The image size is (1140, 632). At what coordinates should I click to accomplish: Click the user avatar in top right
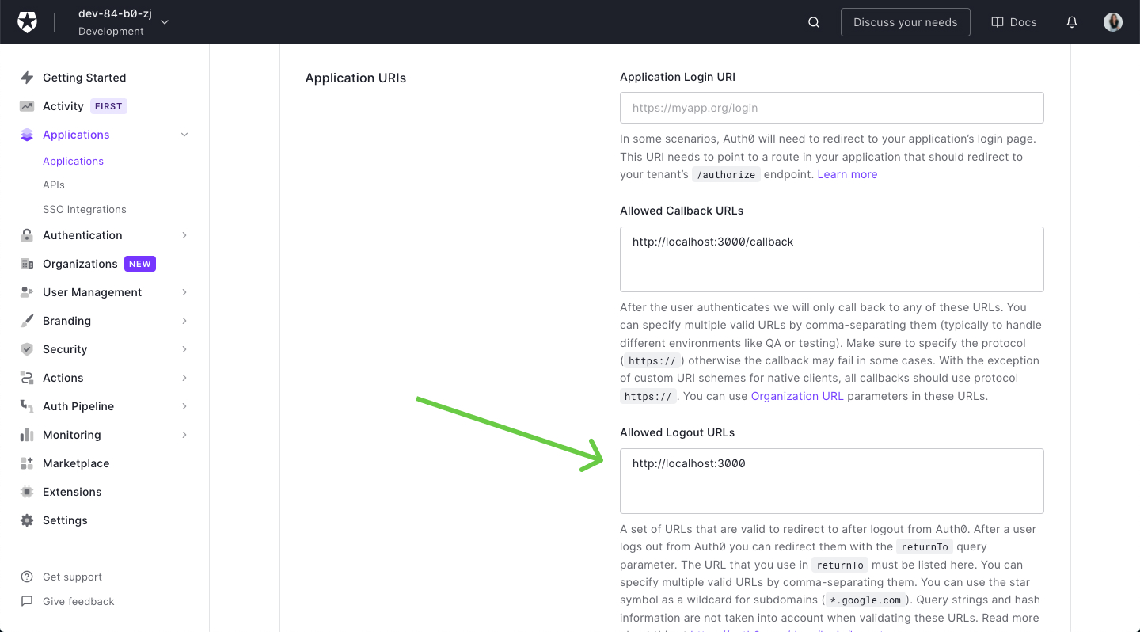point(1113,21)
